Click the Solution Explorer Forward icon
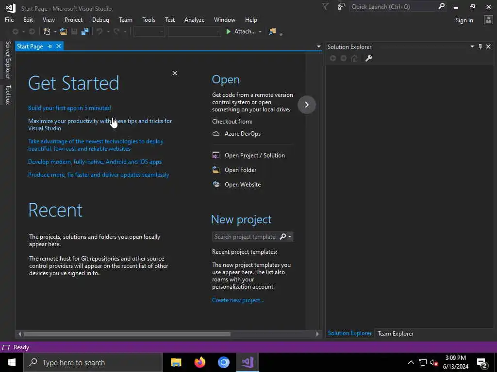The image size is (497, 372). [344, 58]
